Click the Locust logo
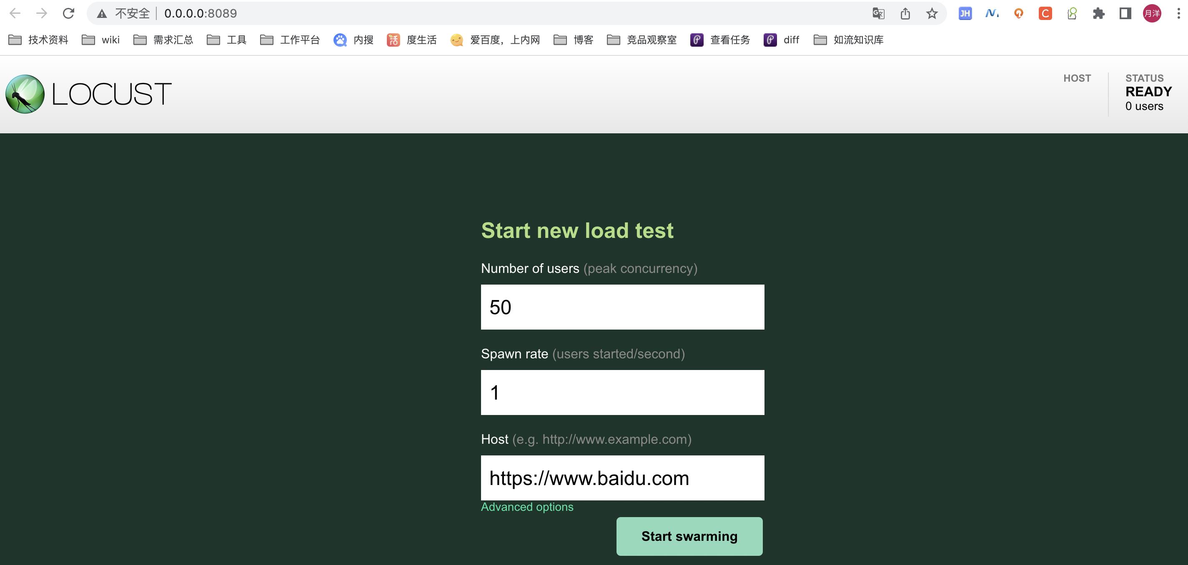The width and height of the screenshot is (1188, 565). (88, 94)
